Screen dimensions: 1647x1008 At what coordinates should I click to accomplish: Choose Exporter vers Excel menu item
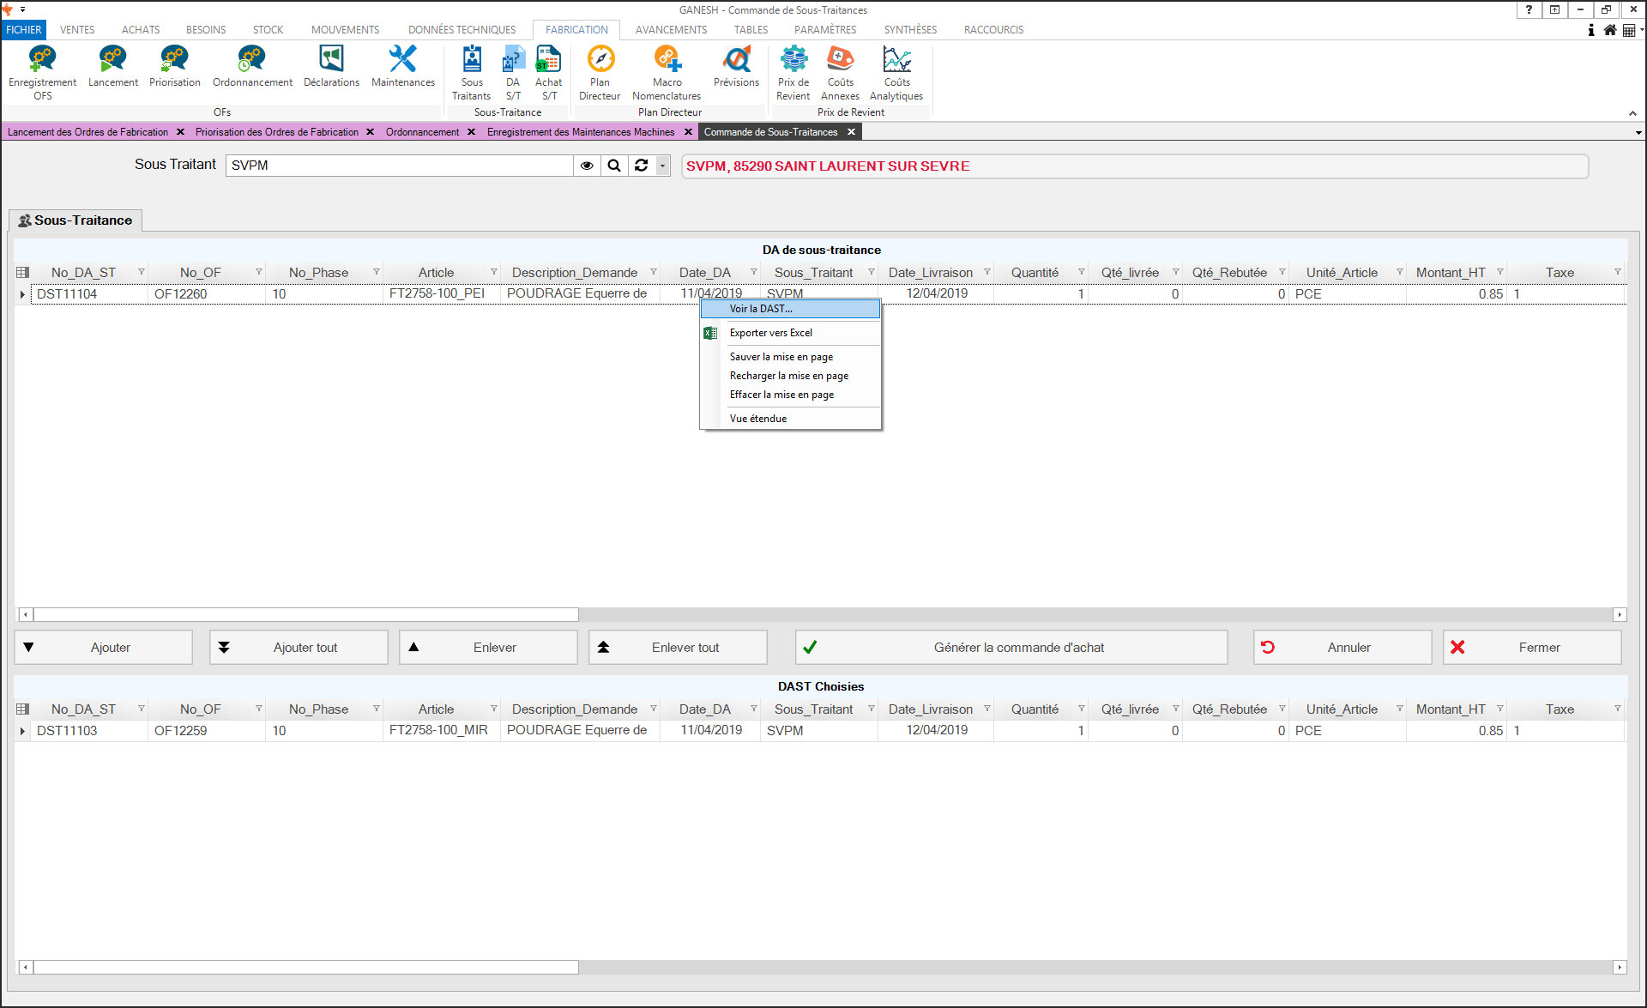770,333
